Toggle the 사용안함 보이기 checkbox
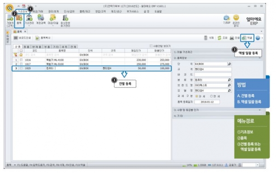Viewport: 276px width, 173px height. point(151,46)
